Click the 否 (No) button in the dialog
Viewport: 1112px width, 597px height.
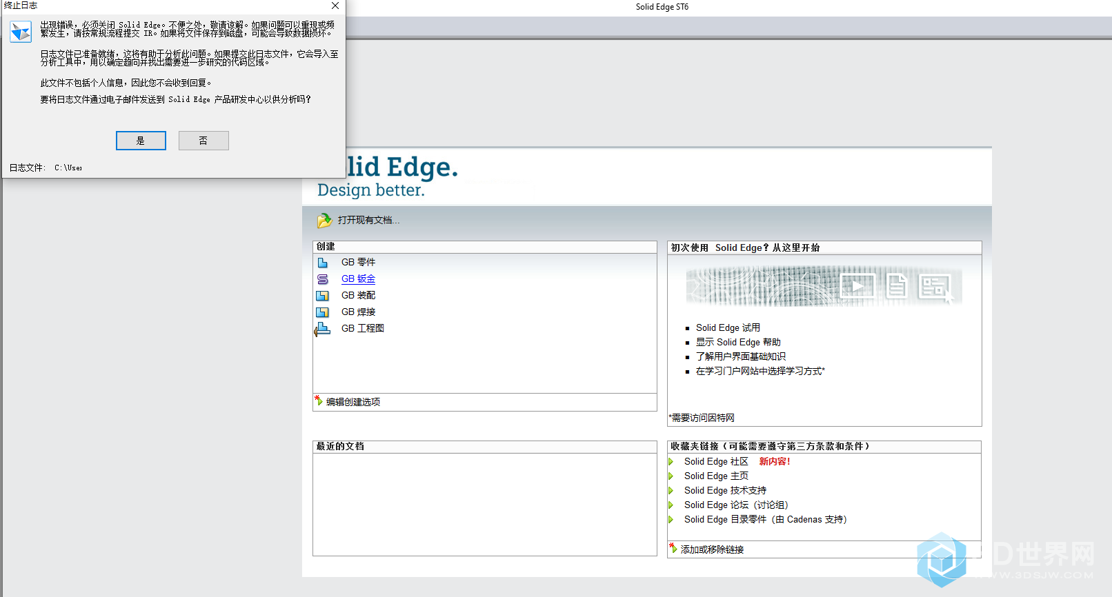(x=203, y=141)
